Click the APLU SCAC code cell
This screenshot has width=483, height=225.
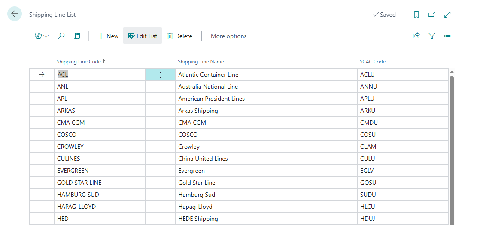403,99
